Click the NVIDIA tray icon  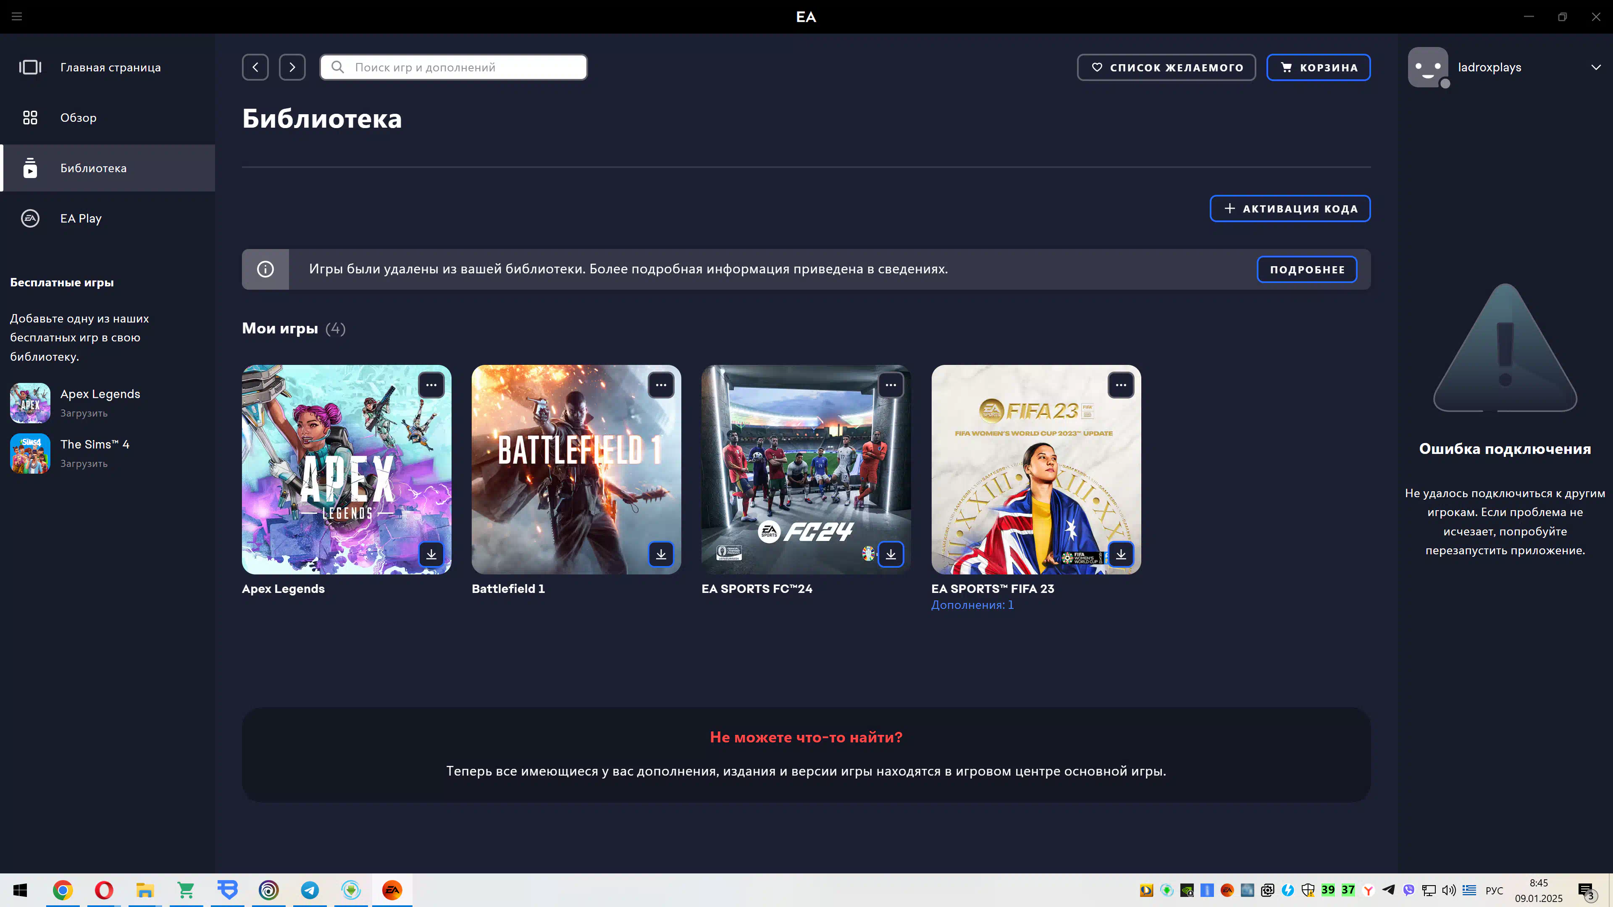coord(1187,890)
